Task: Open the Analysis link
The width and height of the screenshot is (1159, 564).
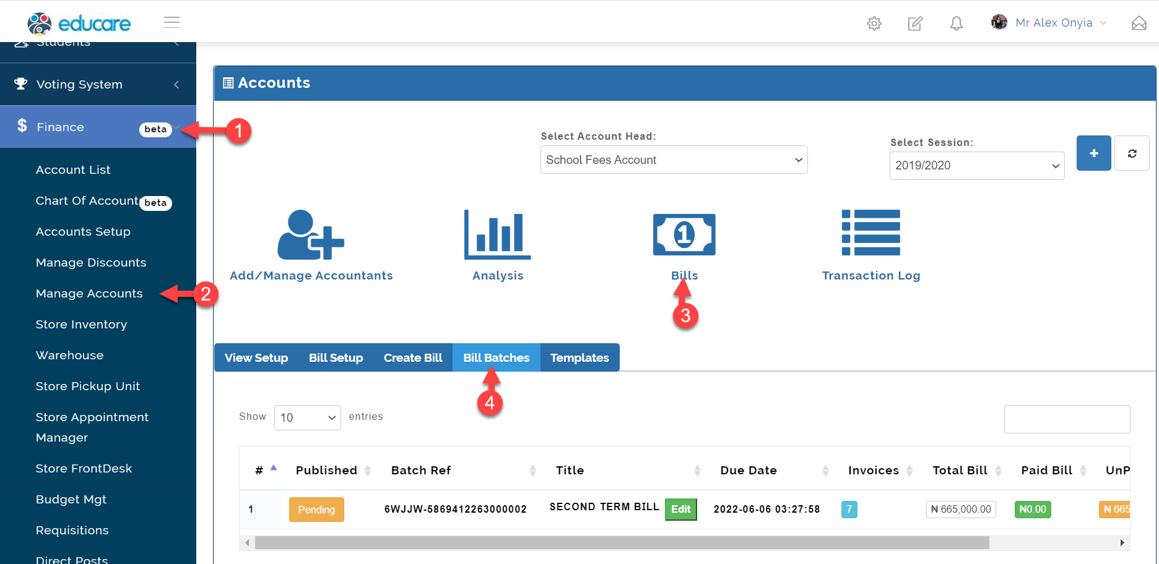Action: point(498,275)
